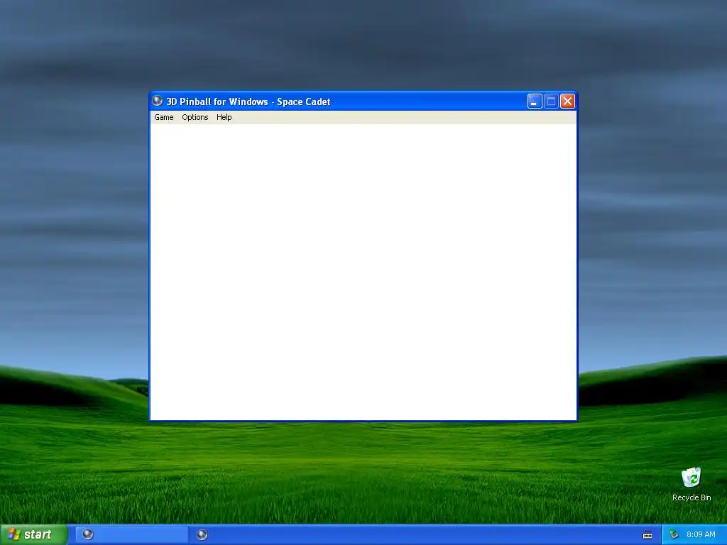Select the second pinball taskbar button
The width and height of the screenshot is (727, 545).
[202, 535]
